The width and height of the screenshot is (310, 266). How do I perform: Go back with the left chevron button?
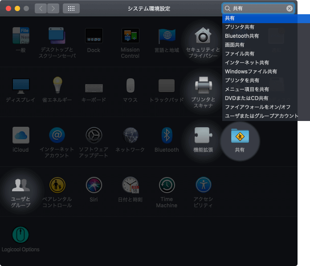(x=41, y=8)
